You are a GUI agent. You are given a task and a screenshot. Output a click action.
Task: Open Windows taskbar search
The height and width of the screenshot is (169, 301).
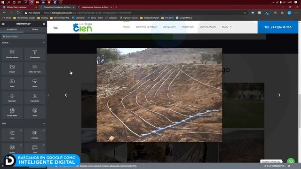8,2
